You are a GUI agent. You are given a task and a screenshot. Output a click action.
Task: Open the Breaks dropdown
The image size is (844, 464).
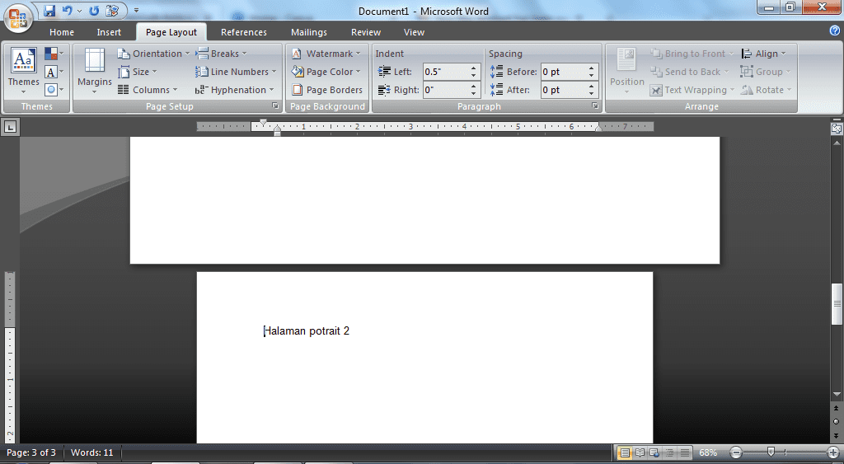pos(221,54)
